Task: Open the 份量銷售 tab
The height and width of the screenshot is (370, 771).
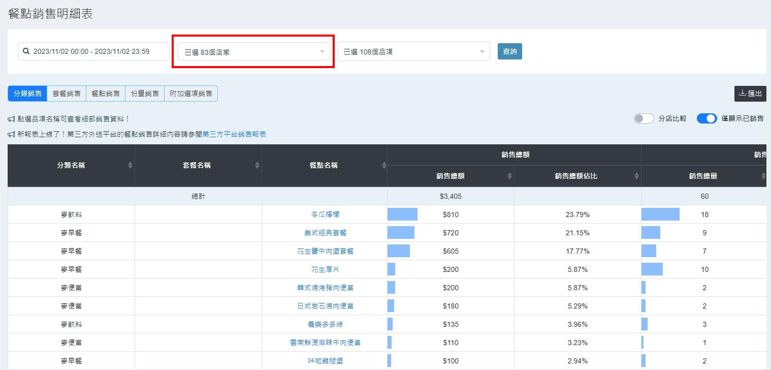Action: [145, 94]
